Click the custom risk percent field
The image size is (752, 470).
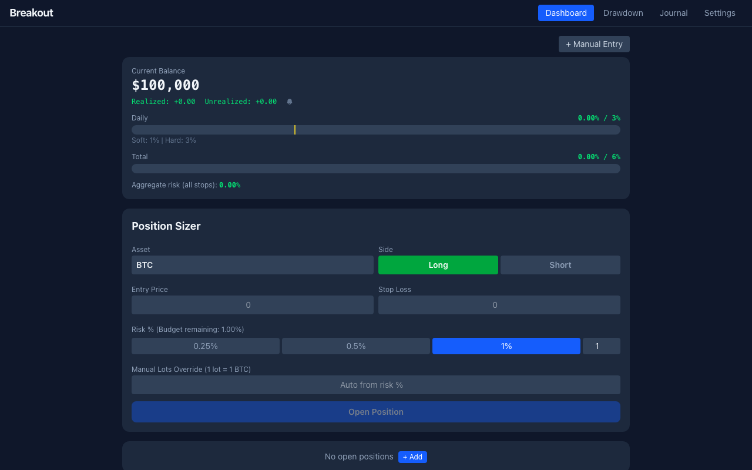[x=602, y=346]
